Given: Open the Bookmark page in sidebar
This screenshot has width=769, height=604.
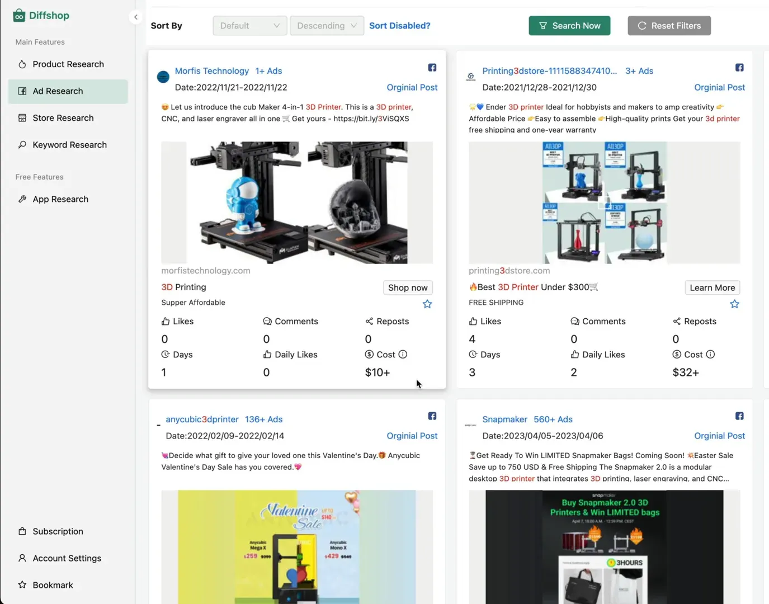Looking at the screenshot, I should point(68,585).
